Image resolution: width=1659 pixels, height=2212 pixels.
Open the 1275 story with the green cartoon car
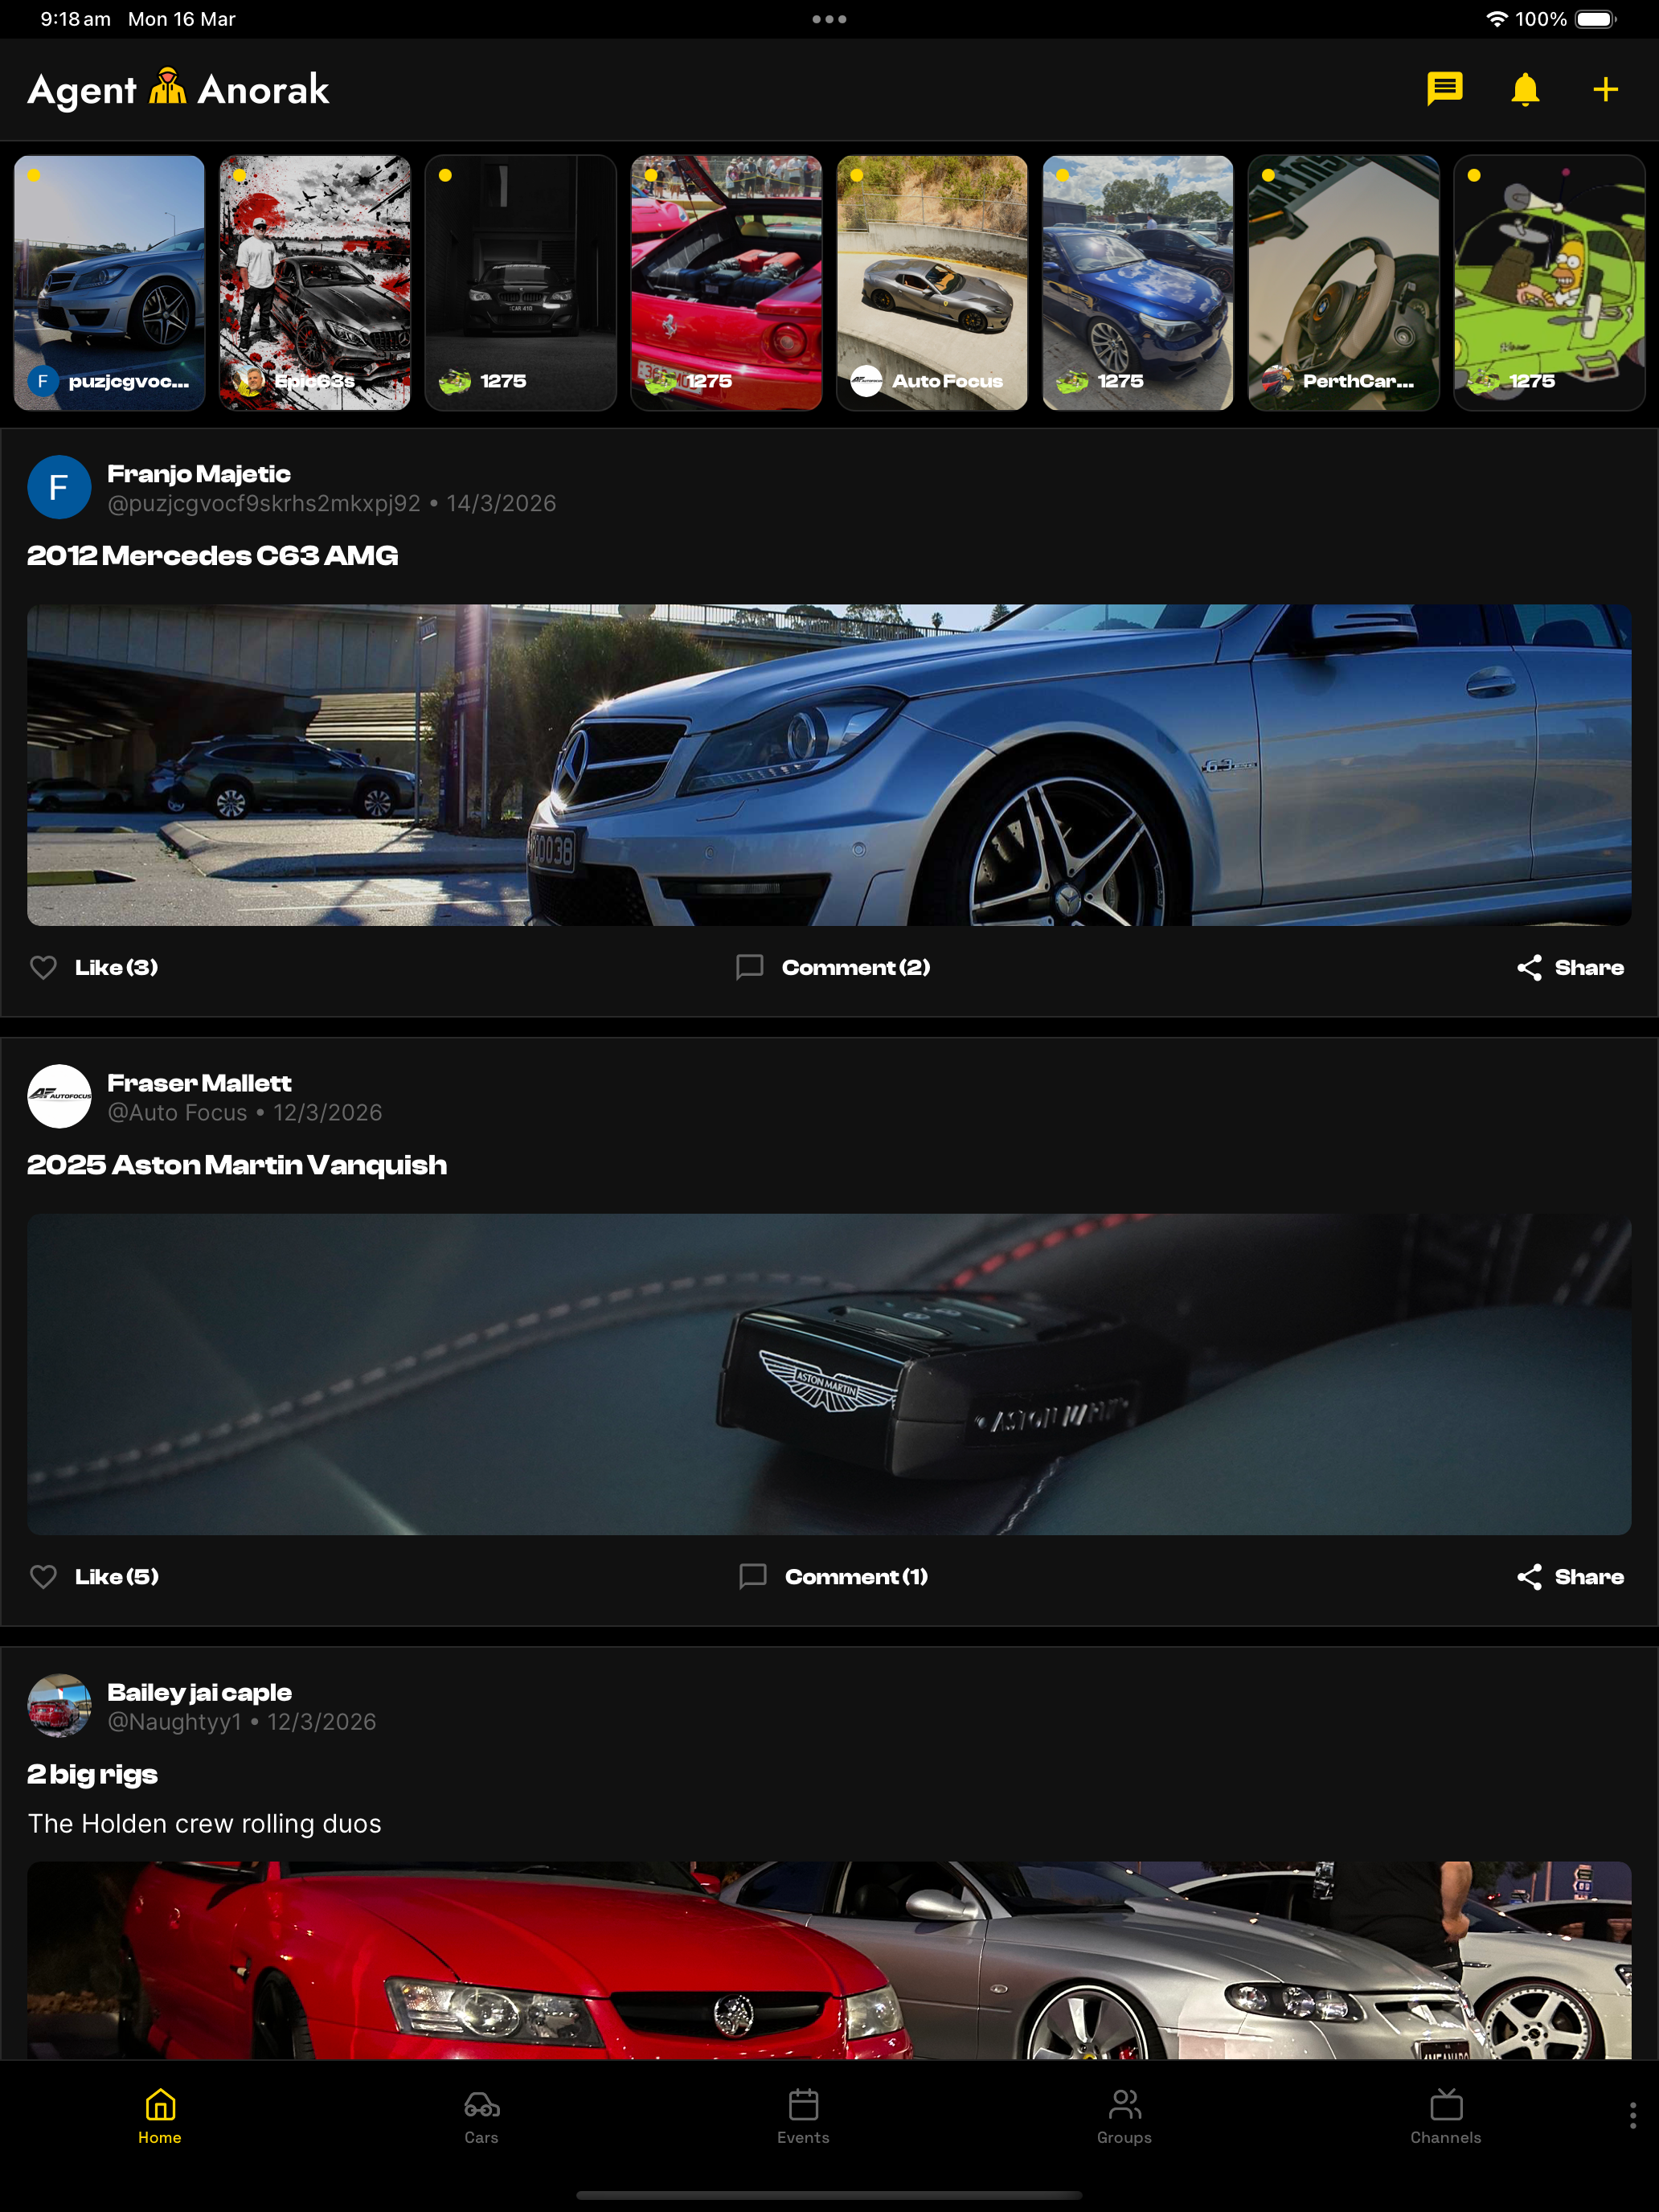coord(1549,283)
